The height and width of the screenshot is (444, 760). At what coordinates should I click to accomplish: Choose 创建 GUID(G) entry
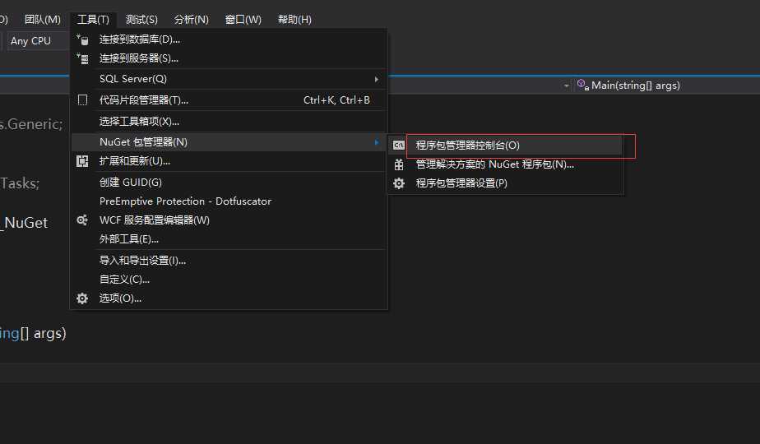[x=229, y=183]
